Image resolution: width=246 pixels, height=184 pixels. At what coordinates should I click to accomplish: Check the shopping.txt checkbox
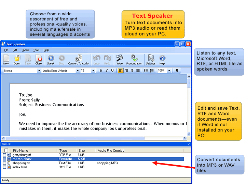[x=4, y=163]
